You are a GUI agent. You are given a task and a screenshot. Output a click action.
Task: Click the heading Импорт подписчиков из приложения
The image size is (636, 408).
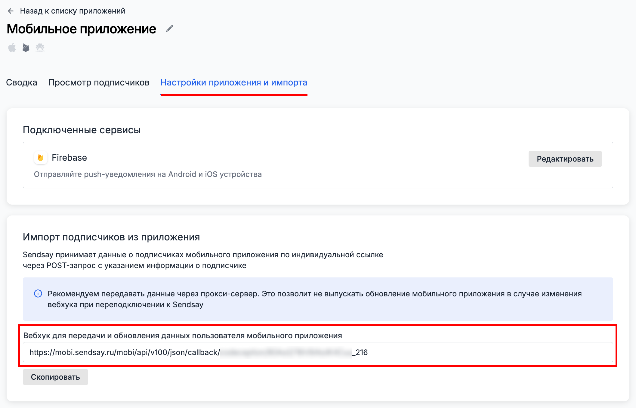[111, 238]
